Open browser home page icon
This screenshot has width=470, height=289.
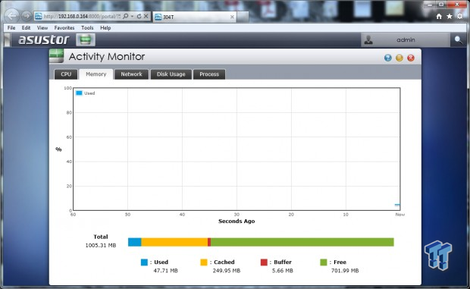click(439, 17)
